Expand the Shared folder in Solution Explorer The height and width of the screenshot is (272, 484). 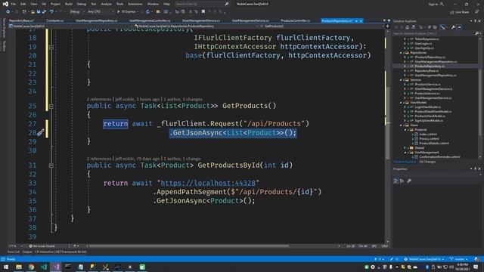pyautogui.click(x=405, y=148)
